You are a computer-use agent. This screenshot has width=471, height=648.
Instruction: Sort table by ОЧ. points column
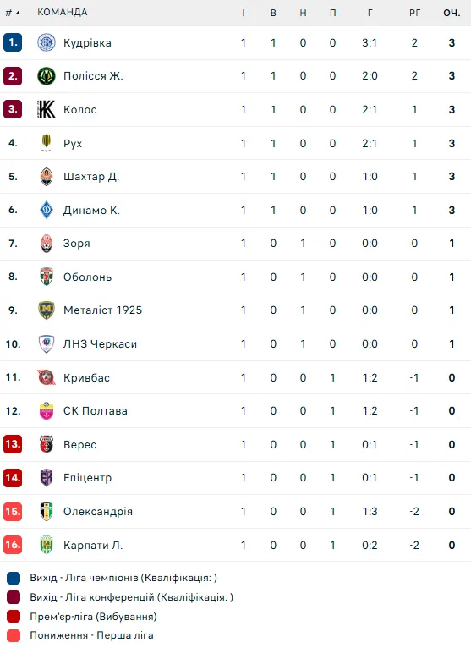[452, 13]
